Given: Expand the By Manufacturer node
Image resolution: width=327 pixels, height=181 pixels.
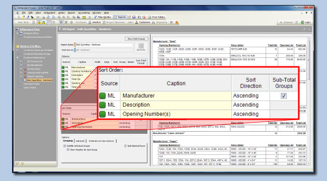Looking at the screenshot, I should point(21,65).
